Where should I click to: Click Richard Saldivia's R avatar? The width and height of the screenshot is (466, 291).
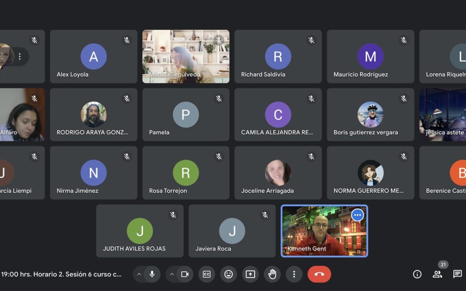pyautogui.click(x=278, y=56)
